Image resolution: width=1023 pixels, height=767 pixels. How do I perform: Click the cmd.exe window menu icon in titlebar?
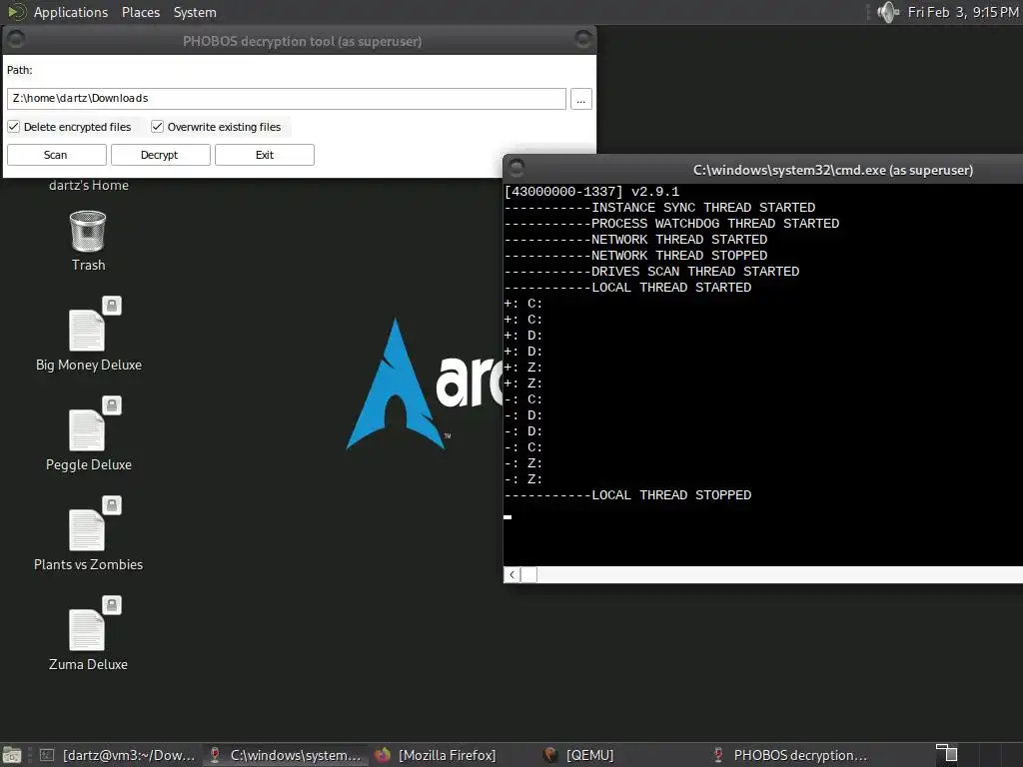pyautogui.click(x=516, y=169)
